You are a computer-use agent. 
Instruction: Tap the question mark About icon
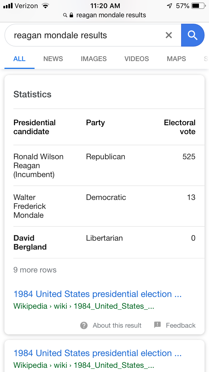pos(84,325)
